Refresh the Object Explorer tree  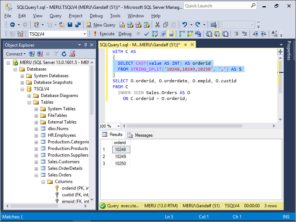(64, 54)
